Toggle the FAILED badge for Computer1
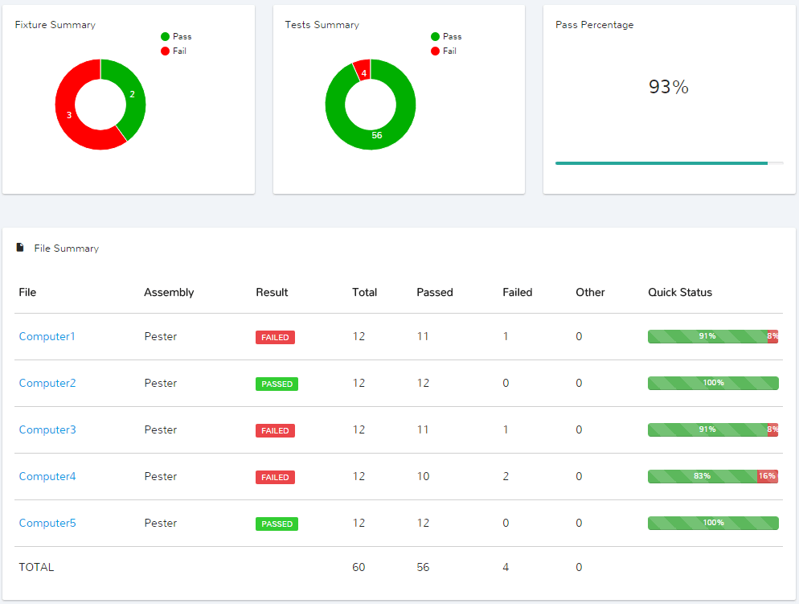Screen dimensions: 799x604 pyautogui.click(x=275, y=337)
